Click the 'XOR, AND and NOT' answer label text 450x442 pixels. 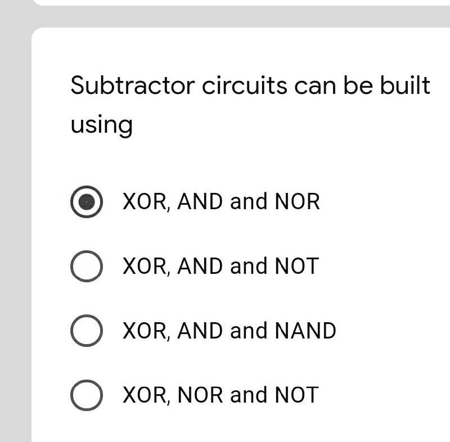click(x=220, y=266)
